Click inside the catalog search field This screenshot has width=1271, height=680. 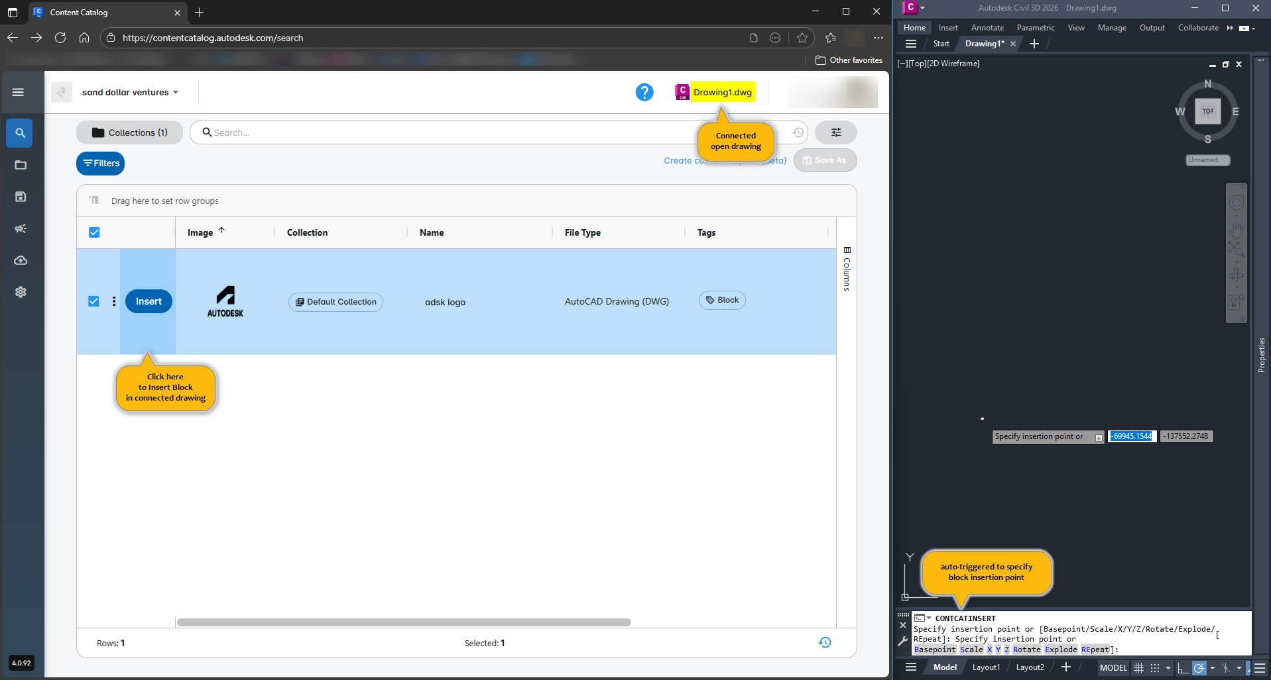[x=398, y=132]
